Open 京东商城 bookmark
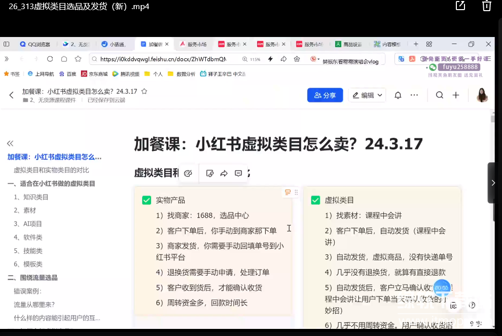Viewport: 502px width, 336px height. pyautogui.click(x=94, y=74)
